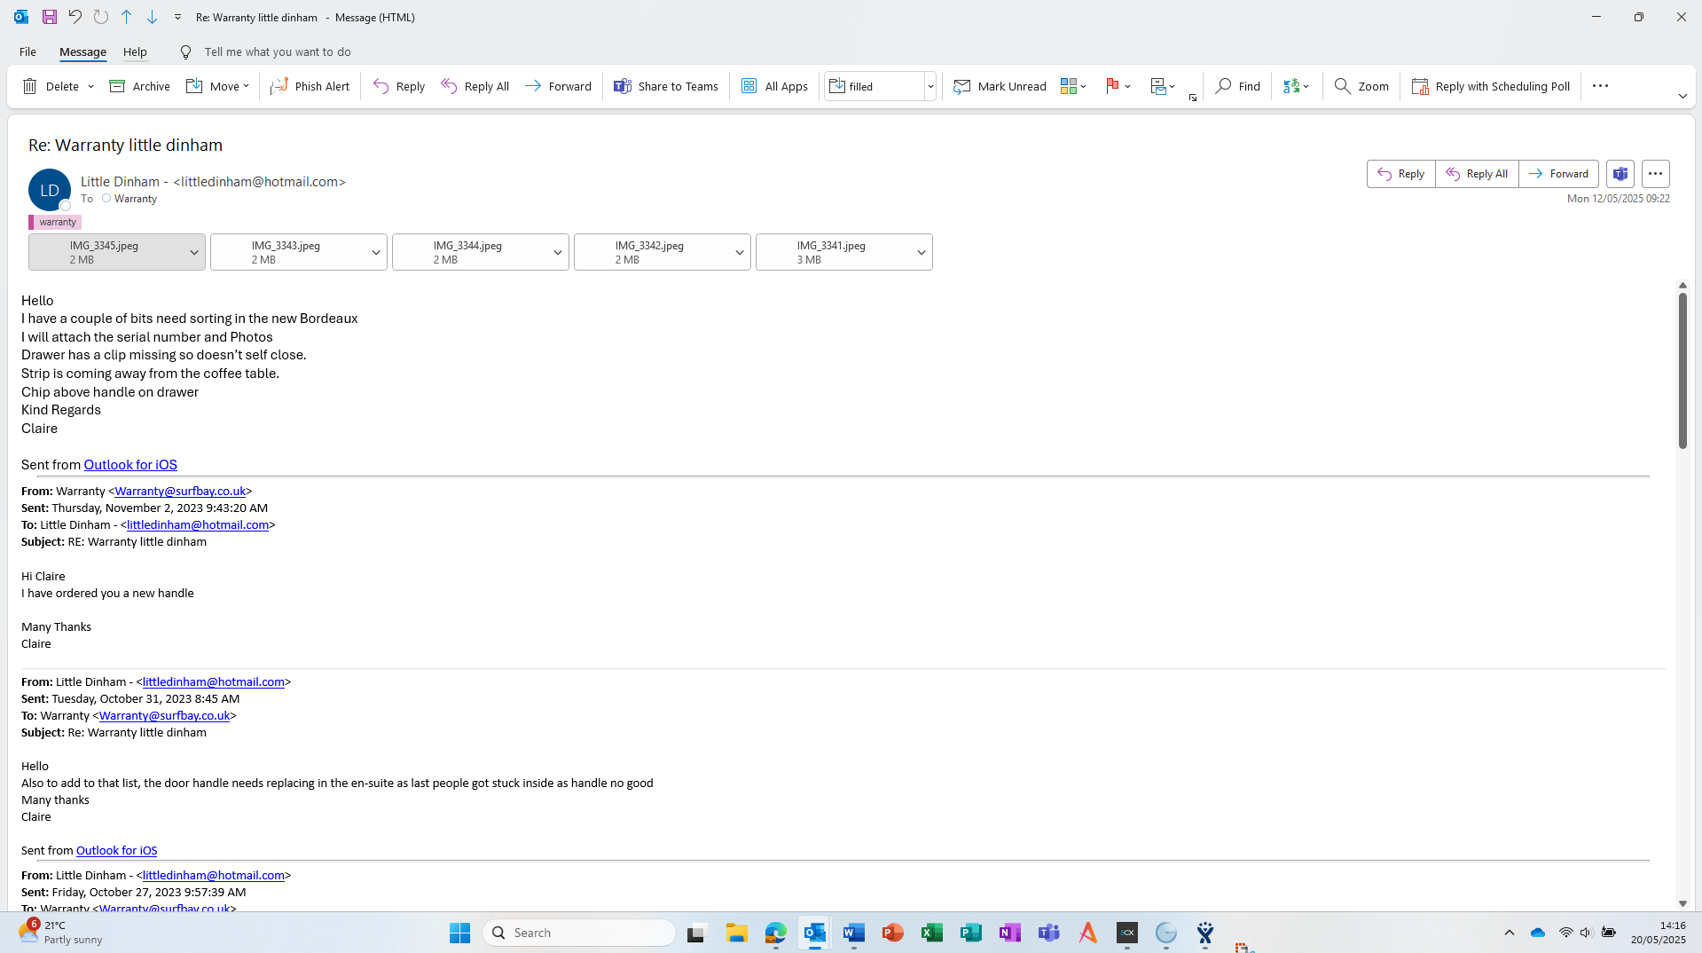Click the Phish Alert button
Image resolution: width=1702 pixels, height=953 pixels.
pos(310,86)
